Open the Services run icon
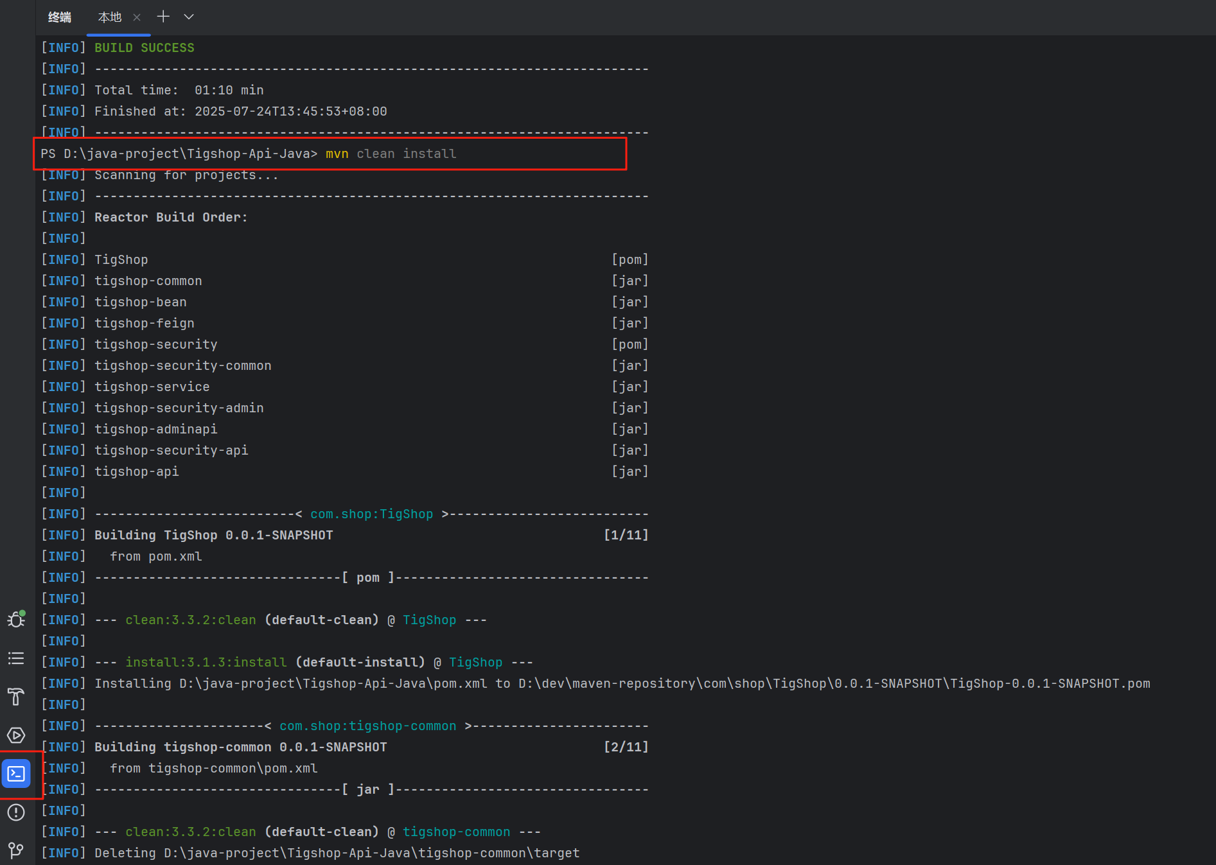This screenshot has height=865, width=1216. point(16,735)
